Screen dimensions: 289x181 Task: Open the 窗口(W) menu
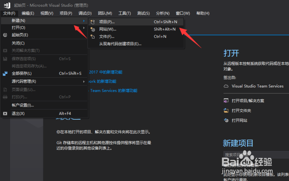tap(183, 13)
